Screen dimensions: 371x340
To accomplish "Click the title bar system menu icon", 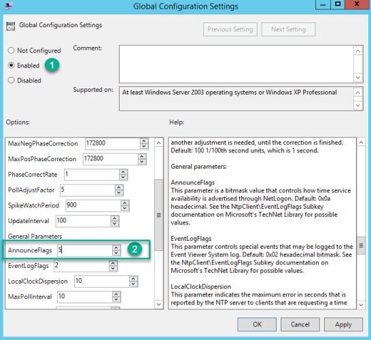I will [8, 5].
